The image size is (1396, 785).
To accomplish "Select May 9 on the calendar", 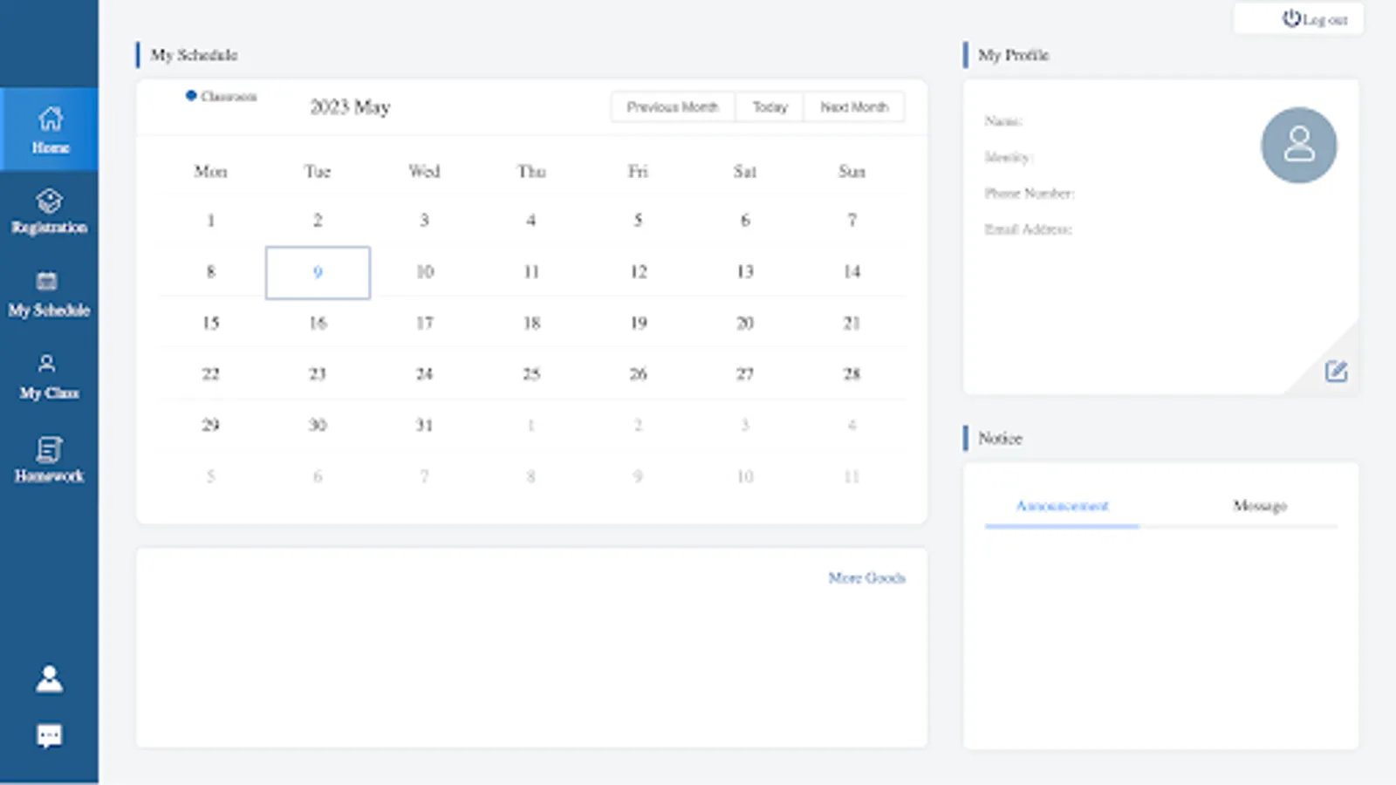I will [318, 272].
